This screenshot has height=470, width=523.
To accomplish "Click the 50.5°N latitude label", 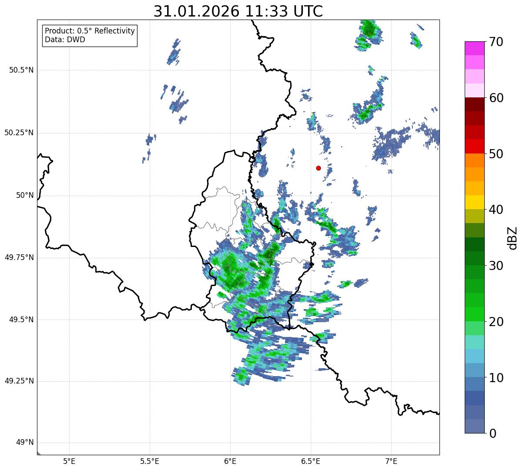I will tap(21, 70).
